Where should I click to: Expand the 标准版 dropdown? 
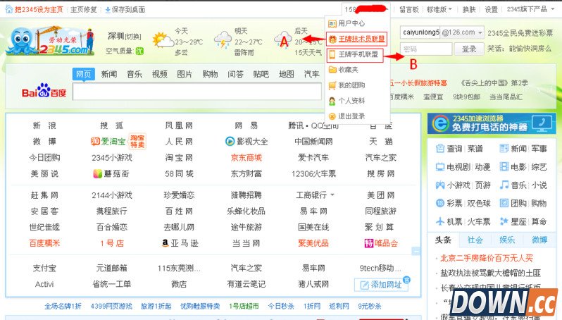click(439, 10)
